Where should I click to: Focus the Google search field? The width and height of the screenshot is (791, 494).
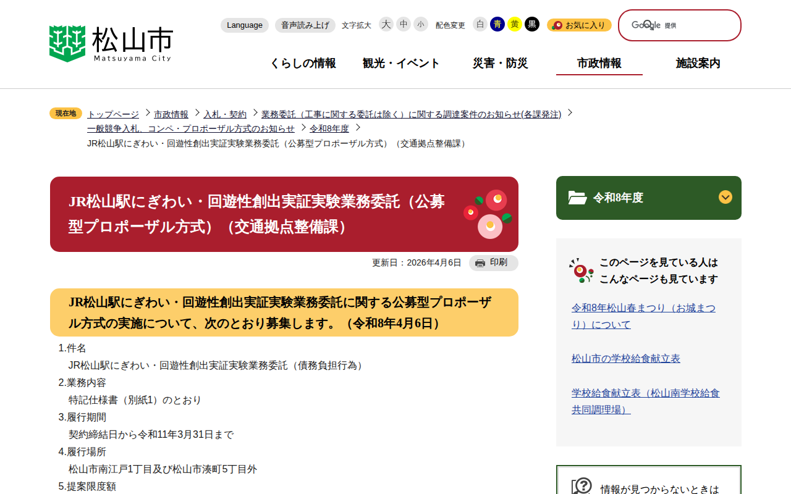click(x=680, y=25)
